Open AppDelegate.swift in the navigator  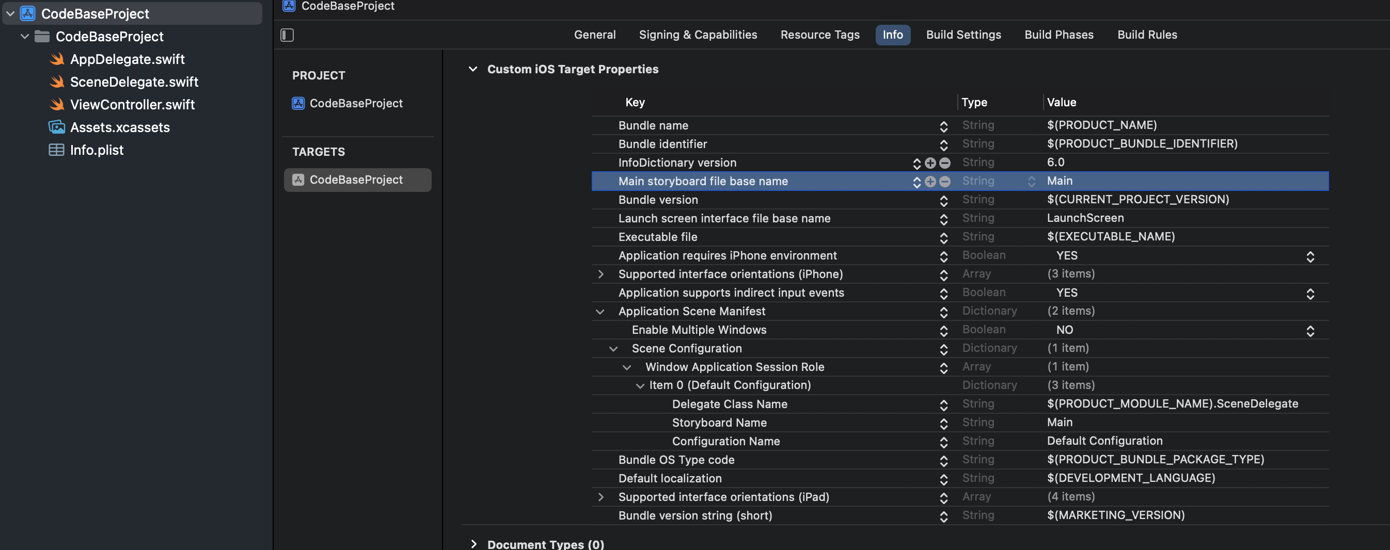[128, 59]
